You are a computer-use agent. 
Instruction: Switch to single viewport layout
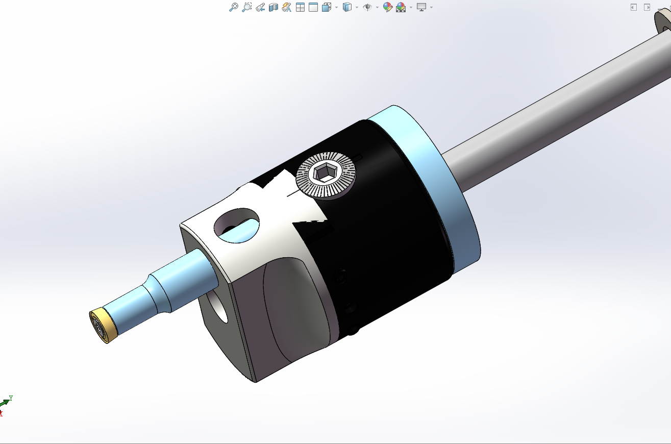313,7
